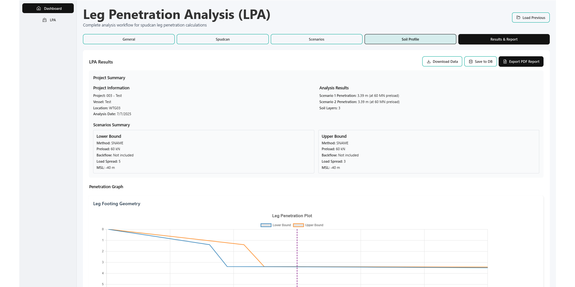Screen dimensions: 575x287
Task: Hit the document icon on Export PDF Report
Action: coord(505,62)
